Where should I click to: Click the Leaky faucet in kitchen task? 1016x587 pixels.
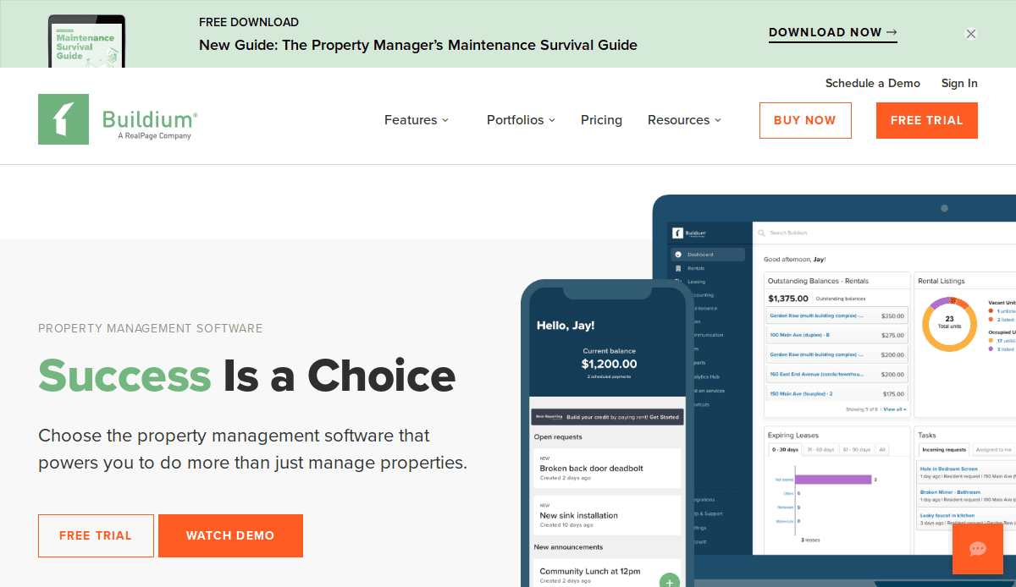tap(967, 518)
